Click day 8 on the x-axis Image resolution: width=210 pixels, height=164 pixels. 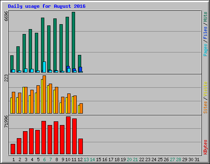[x=57, y=159]
